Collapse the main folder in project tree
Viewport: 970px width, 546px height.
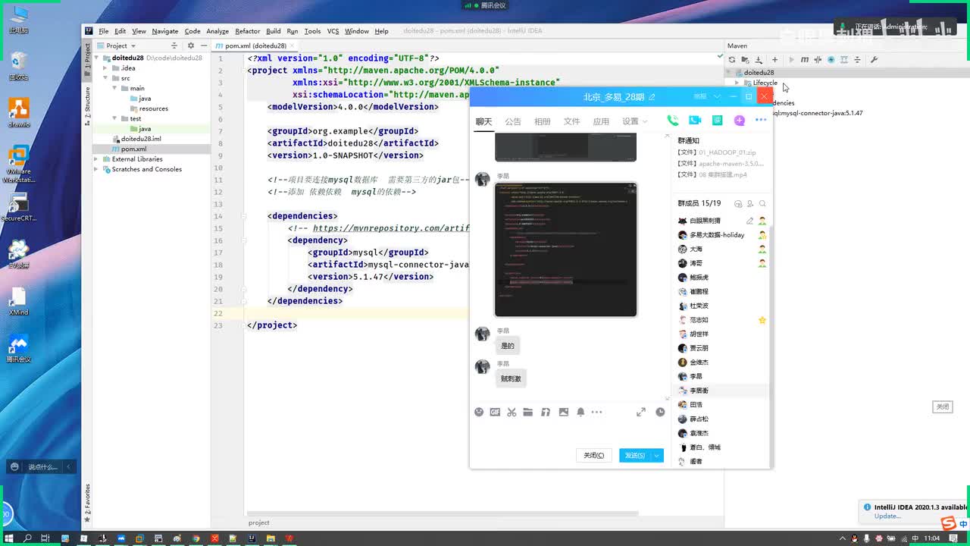(x=114, y=88)
